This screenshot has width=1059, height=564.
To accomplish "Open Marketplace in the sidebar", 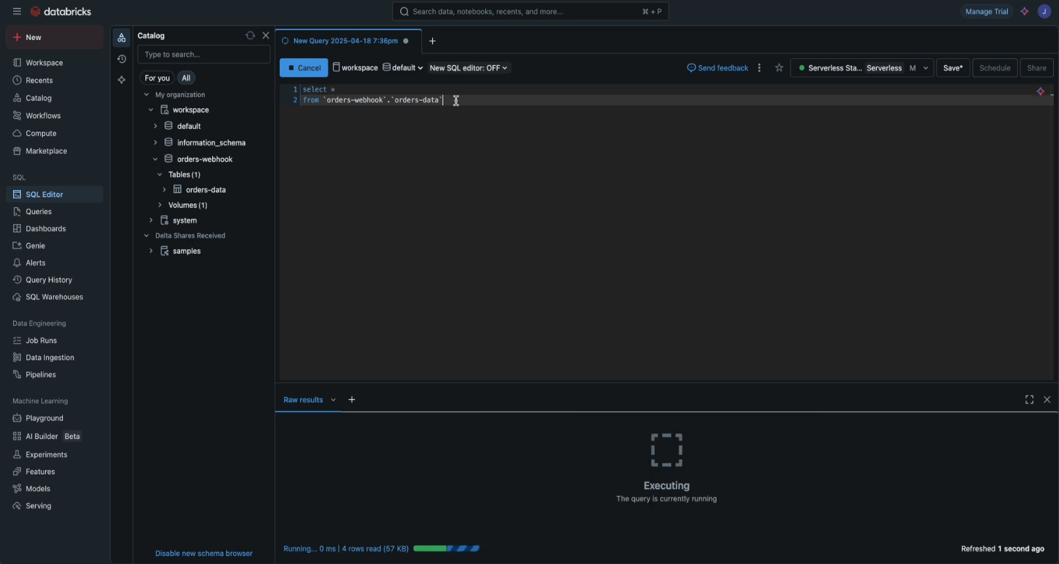I will click(x=54, y=151).
